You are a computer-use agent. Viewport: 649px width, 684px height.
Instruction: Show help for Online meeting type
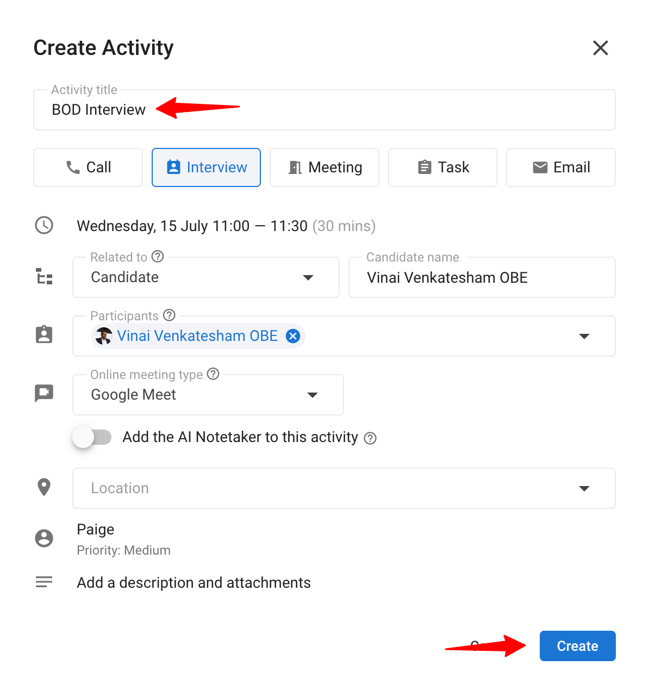(x=213, y=374)
